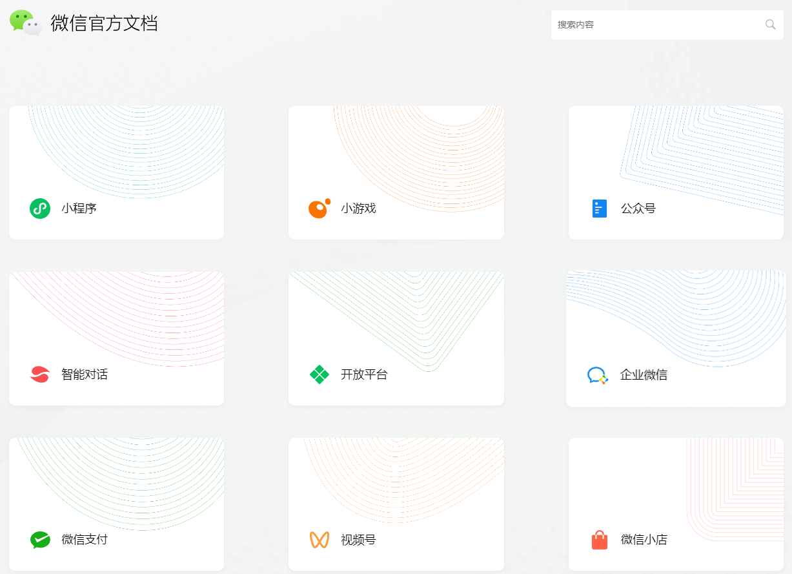Image resolution: width=792 pixels, height=574 pixels.
Task: Click the orange 小游戏 game icon
Action: [x=319, y=208]
